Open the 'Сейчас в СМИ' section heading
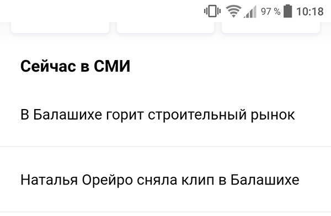 pyautogui.click(x=76, y=66)
